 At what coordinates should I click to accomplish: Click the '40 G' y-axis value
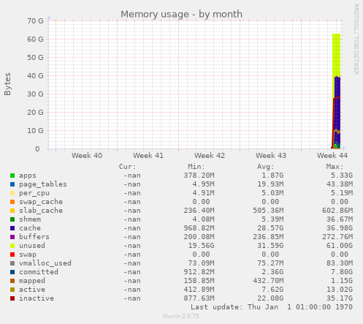35,76
